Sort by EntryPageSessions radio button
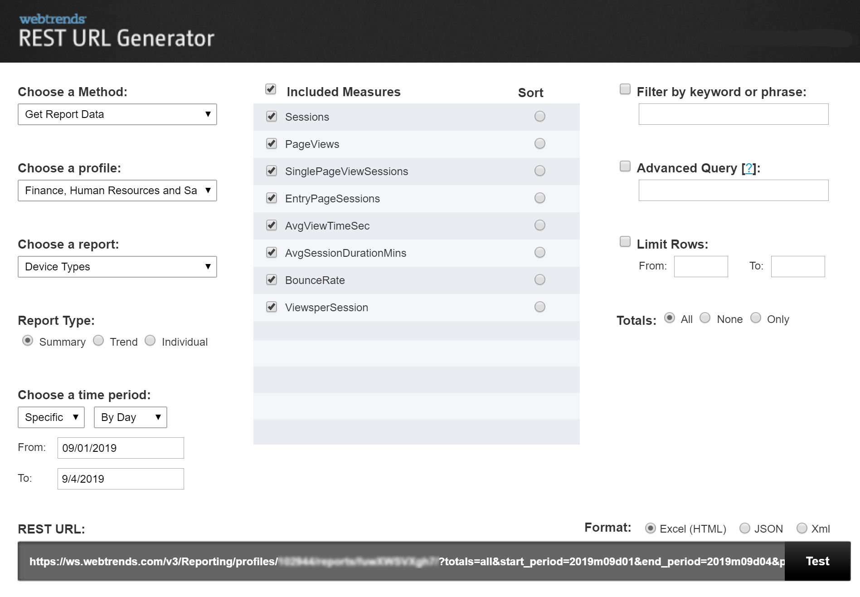The height and width of the screenshot is (597, 860). 540,198
